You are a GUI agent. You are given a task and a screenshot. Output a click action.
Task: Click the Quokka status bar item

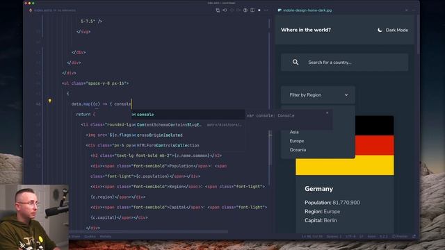(90, 236)
